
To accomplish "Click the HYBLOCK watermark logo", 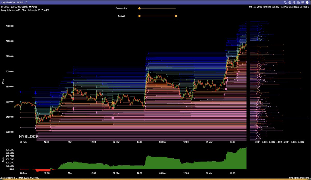I will (29, 136).
